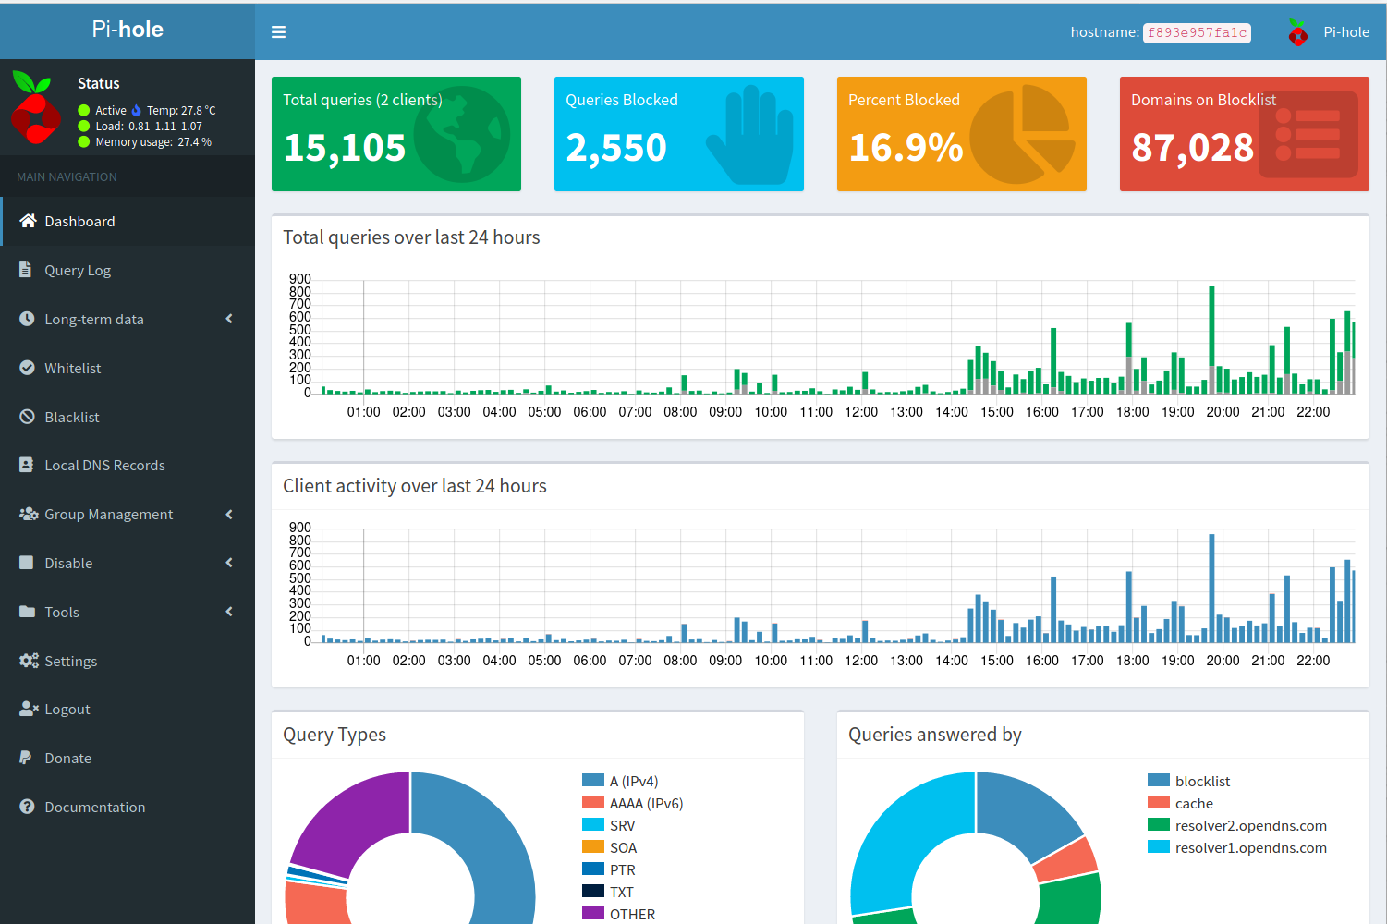The height and width of the screenshot is (924, 1387).
Task: Toggle the A (IPv4) legend entry
Action: click(633, 781)
